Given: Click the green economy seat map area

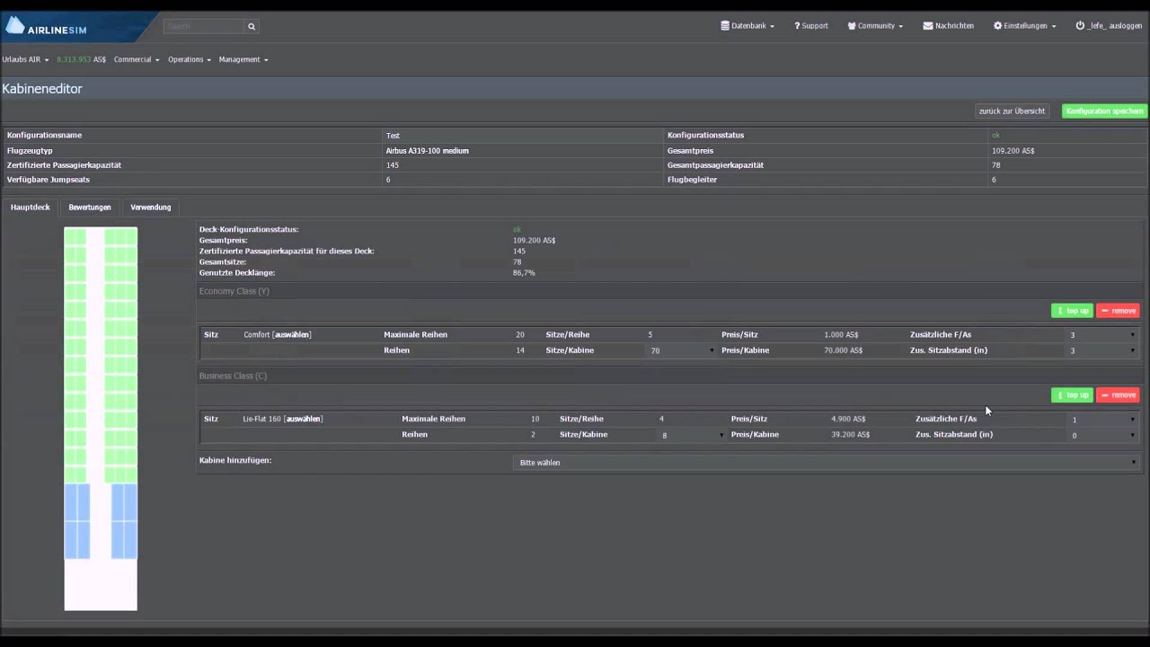Looking at the screenshot, I should point(101,355).
